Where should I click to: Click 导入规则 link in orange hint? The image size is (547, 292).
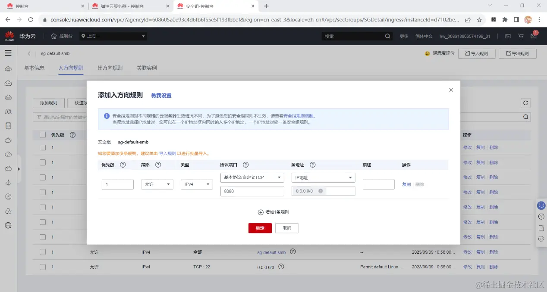167,153
